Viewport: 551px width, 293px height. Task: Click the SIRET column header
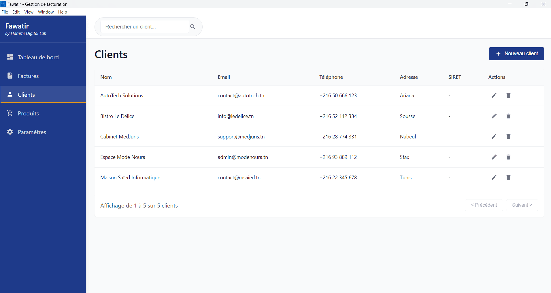(x=455, y=77)
